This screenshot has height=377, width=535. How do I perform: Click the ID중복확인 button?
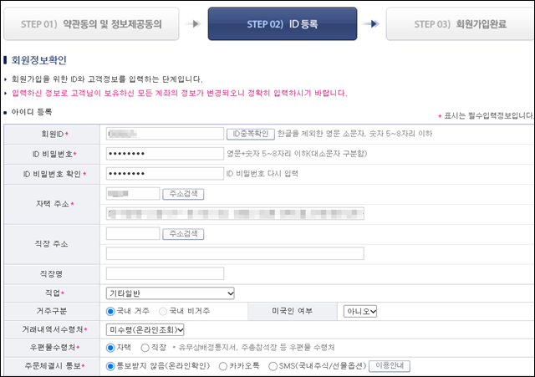pyautogui.click(x=251, y=134)
